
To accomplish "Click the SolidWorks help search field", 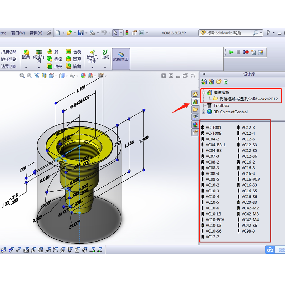I will point(229,33).
